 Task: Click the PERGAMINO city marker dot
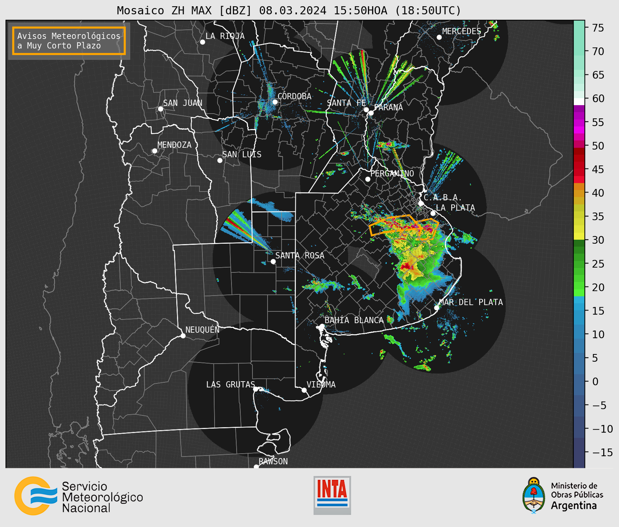tap(368, 179)
